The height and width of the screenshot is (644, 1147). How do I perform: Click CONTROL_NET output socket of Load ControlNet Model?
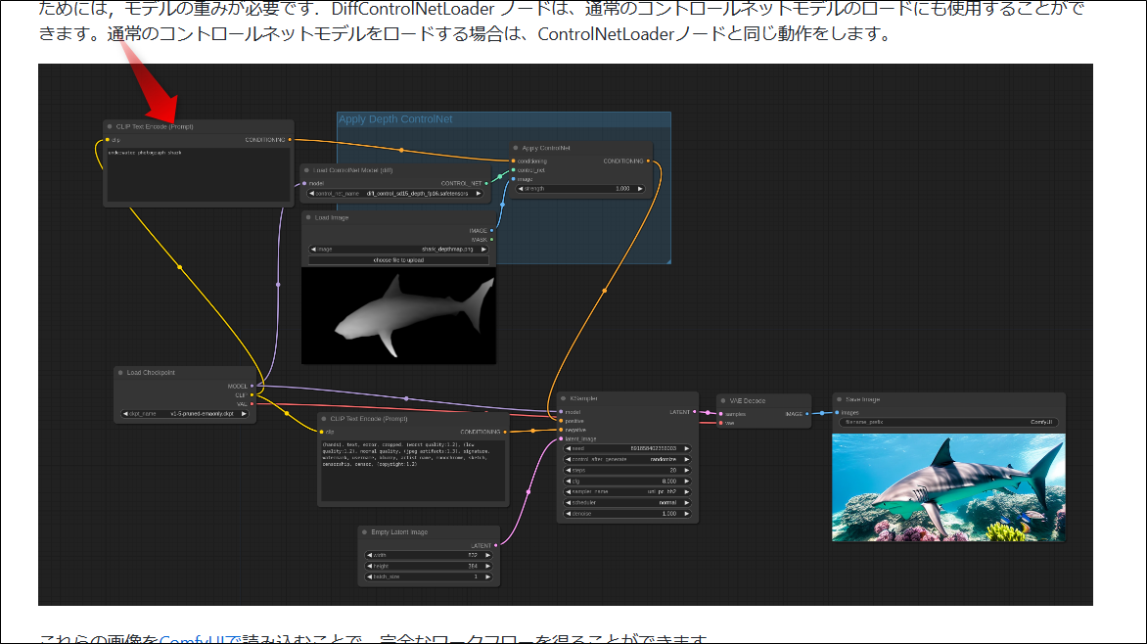click(x=486, y=183)
